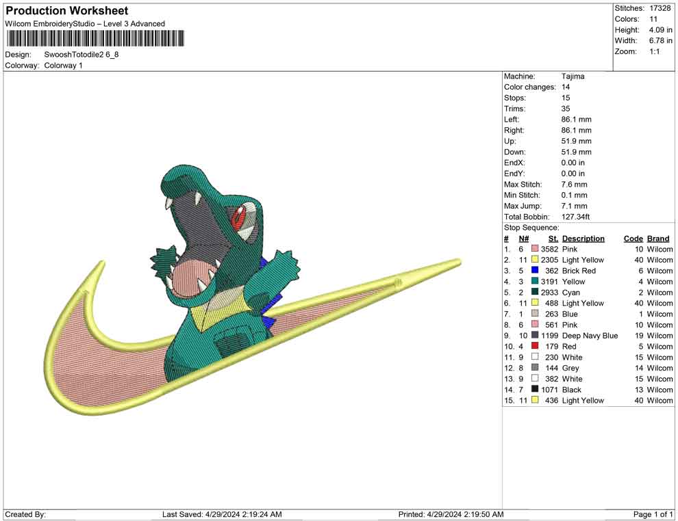Click the Production Worksheet title

[x=67, y=11]
